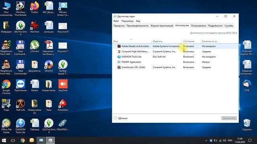The width and height of the screenshot is (257, 144).
Task: Open Task View on the taskbar
Action: [13, 140]
